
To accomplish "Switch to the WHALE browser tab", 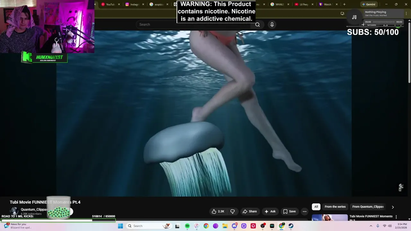I will 279,4.
